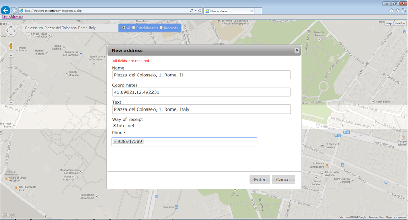Image resolution: width=408 pixels, height=220 pixels.
Task: Select the 'Establishments' radio option
Action: 134,28
